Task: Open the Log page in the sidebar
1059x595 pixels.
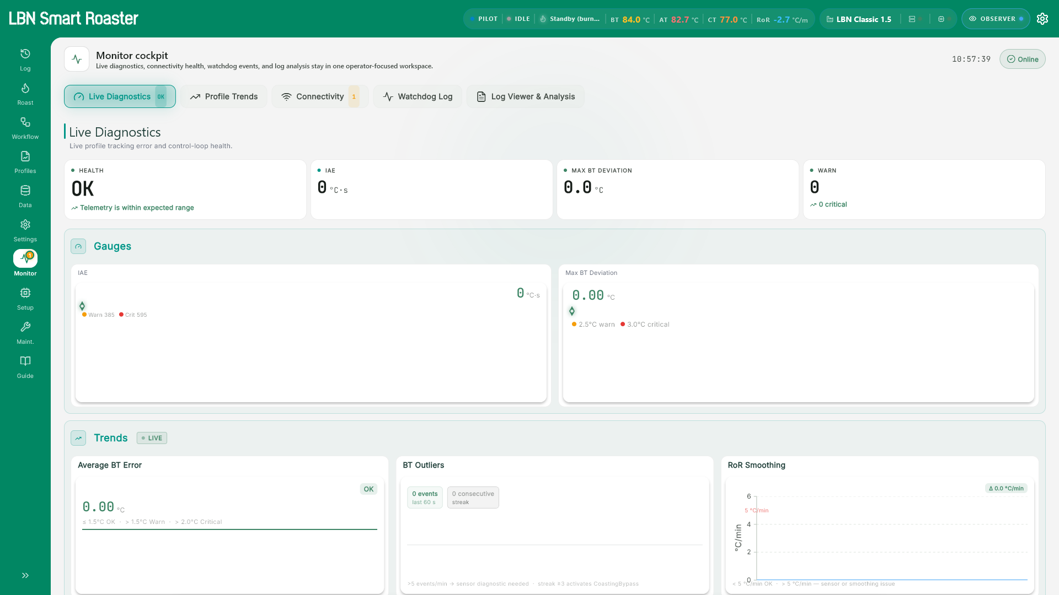Action: click(x=25, y=60)
